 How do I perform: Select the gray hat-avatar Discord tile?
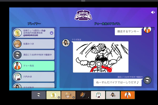39,95
